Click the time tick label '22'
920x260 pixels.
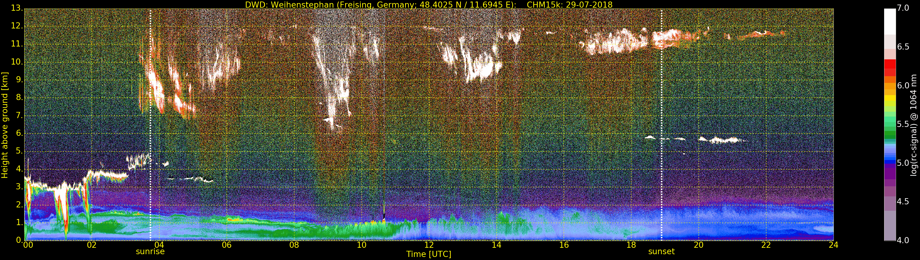click(x=766, y=245)
